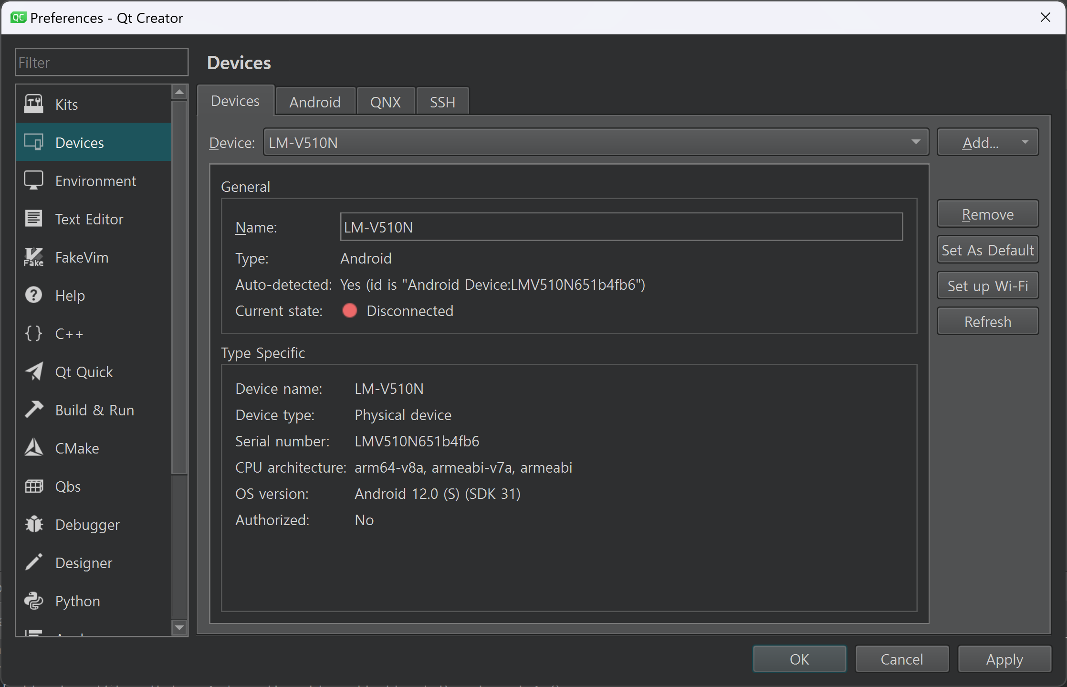Open the Text Editor category icon

click(x=33, y=219)
